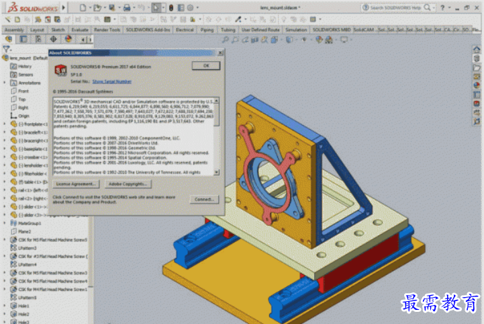
Task: Click the License Agreement button
Action: [76, 184]
